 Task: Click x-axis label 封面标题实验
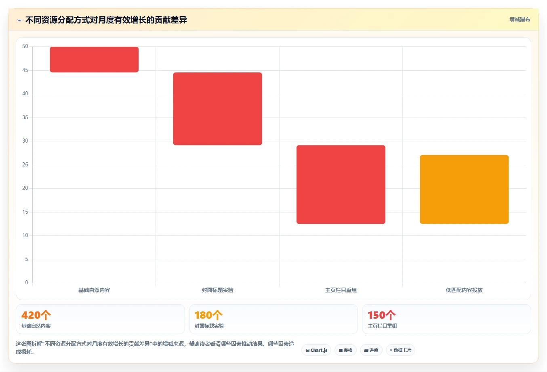pos(217,290)
